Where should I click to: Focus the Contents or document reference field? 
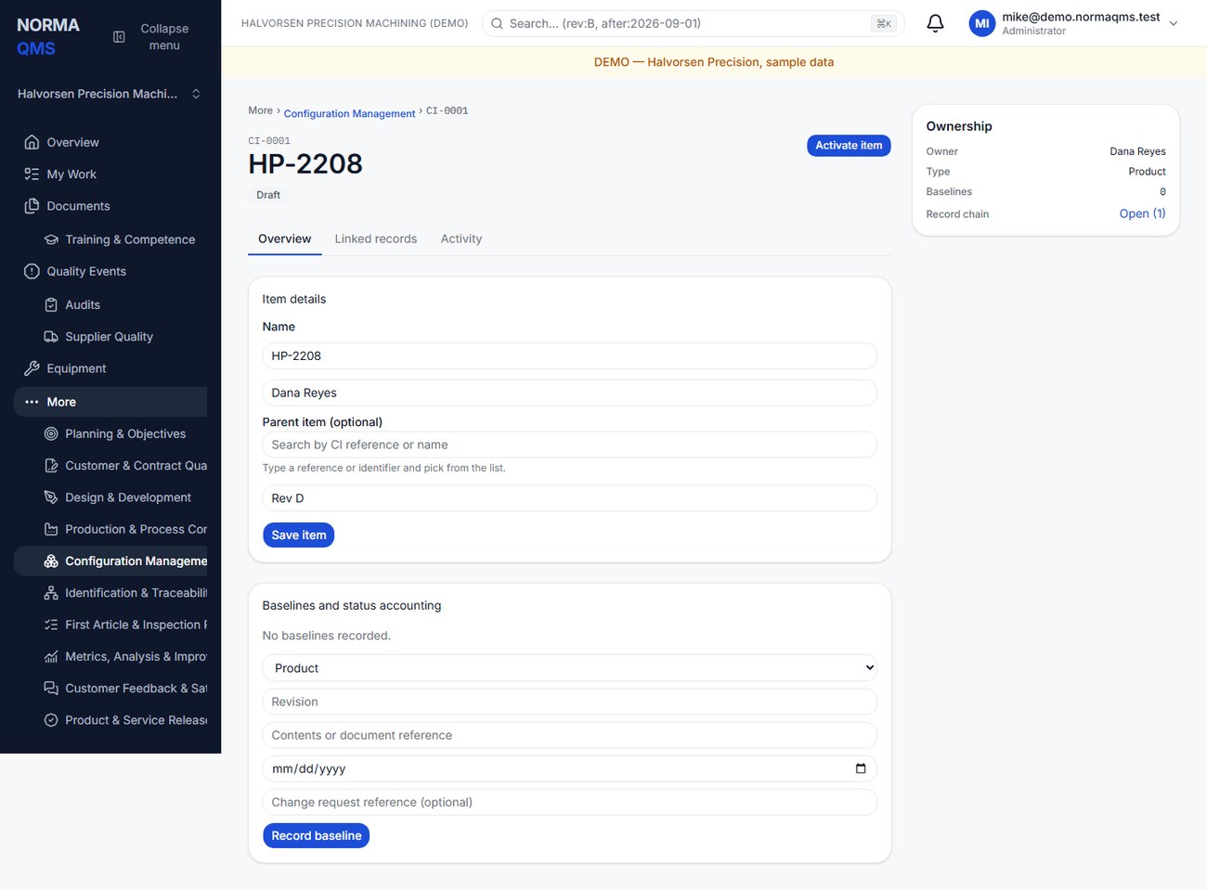(x=570, y=735)
